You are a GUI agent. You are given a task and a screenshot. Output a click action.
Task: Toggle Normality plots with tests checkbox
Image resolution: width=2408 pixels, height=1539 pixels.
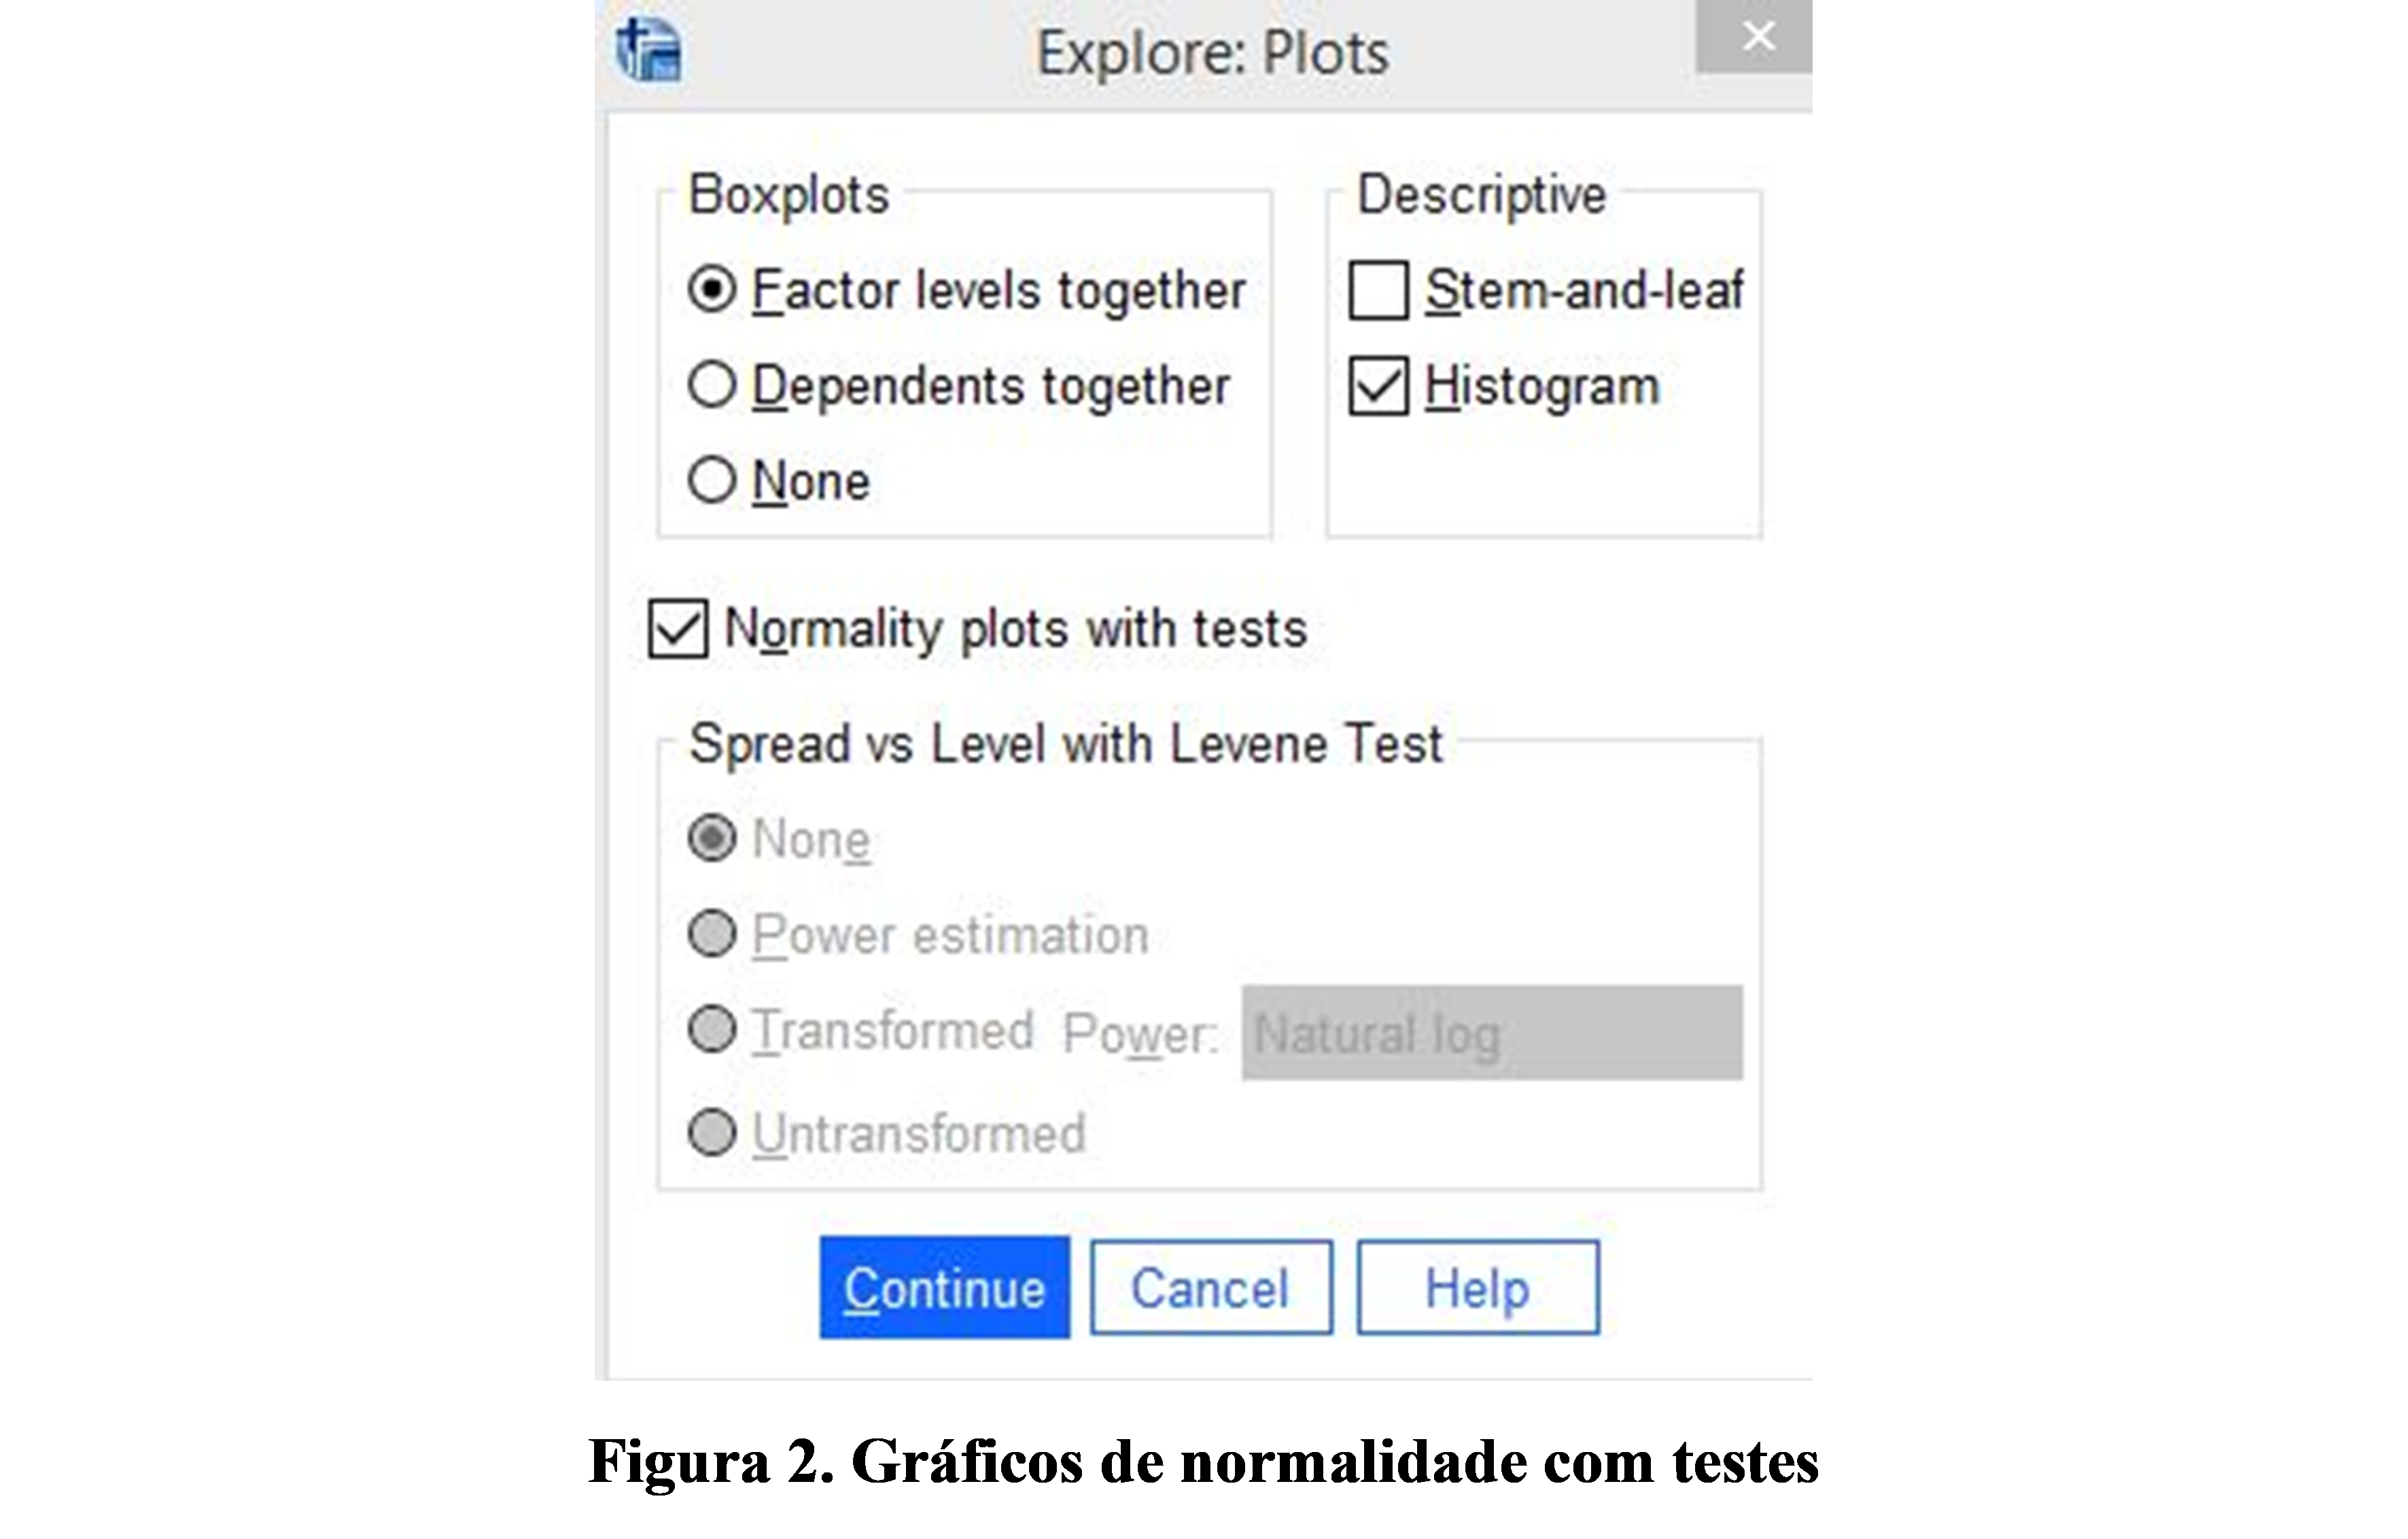coord(678,629)
